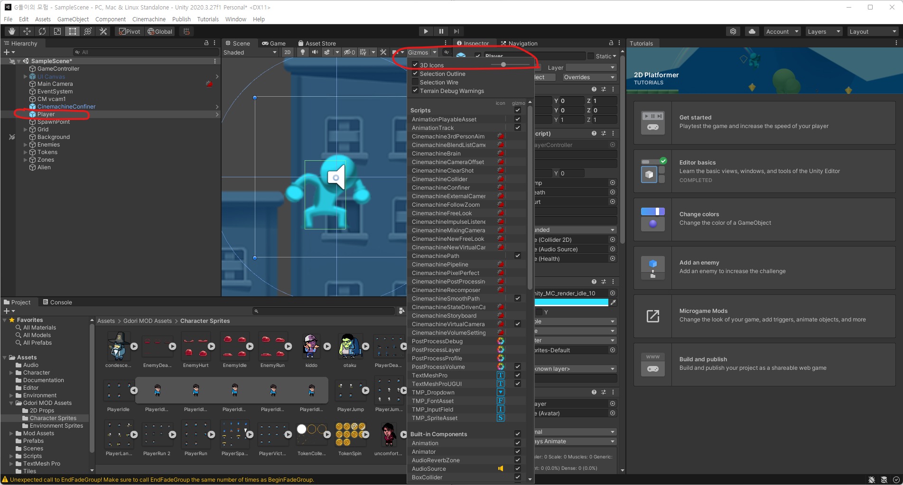Open the Shaded draw mode dropdown
This screenshot has width=903, height=485.
tap(250, 52)
